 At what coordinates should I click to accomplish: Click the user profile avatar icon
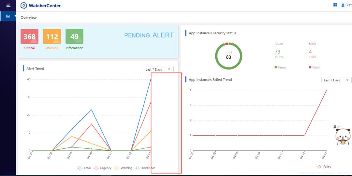342,5
